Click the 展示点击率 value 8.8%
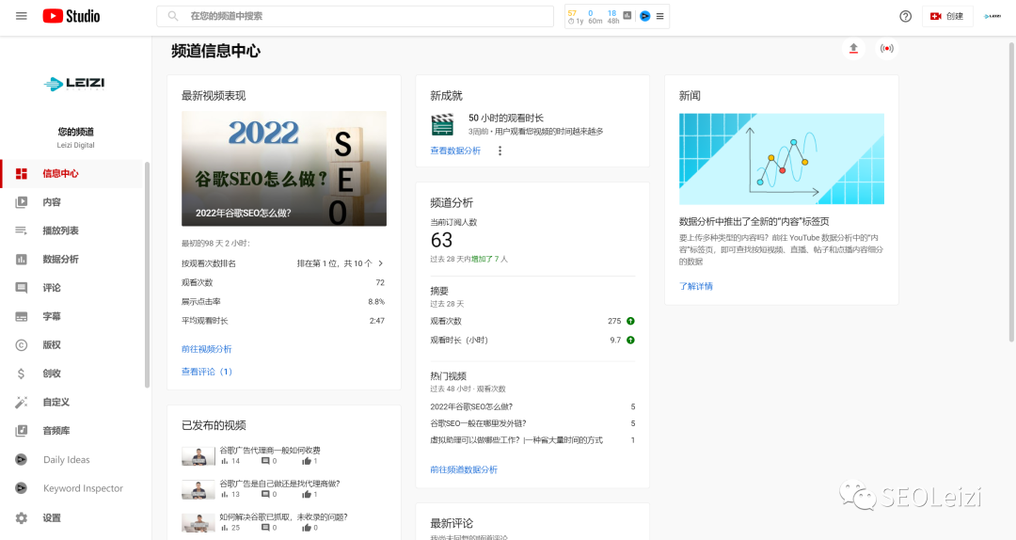Image resolution: width=1016 pixels, height=540 pixels. (376, 301)
